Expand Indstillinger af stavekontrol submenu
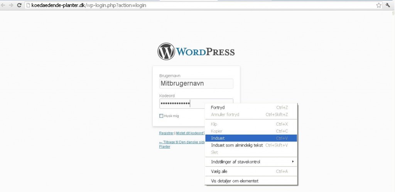 (251, 162)
